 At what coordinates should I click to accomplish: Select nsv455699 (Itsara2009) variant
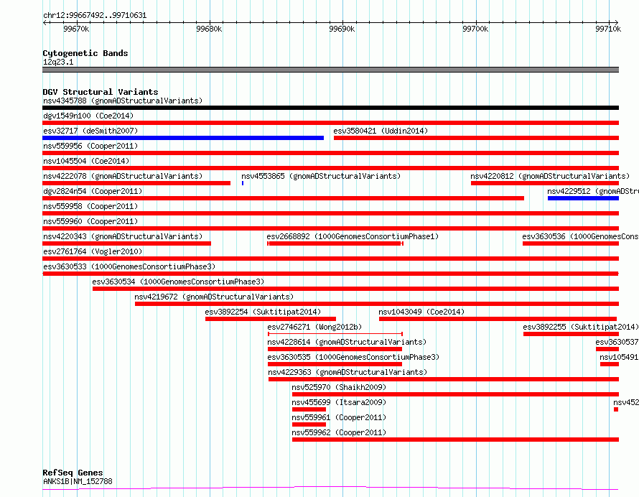pos(339,402)
